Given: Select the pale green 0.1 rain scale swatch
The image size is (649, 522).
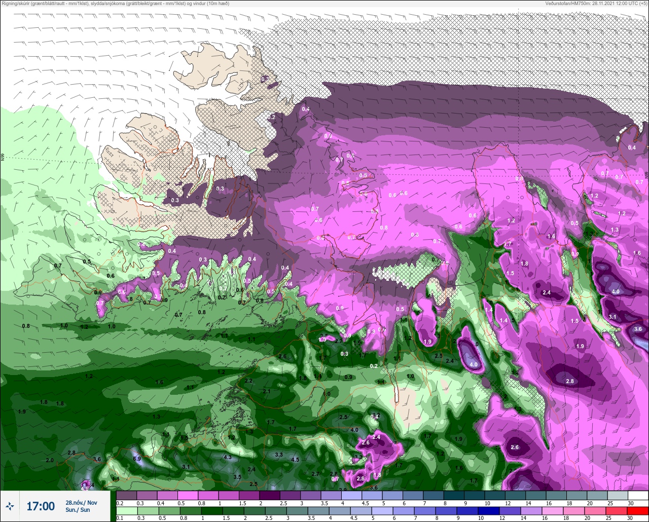Looking at the screenshot, I should pos(126,510).
